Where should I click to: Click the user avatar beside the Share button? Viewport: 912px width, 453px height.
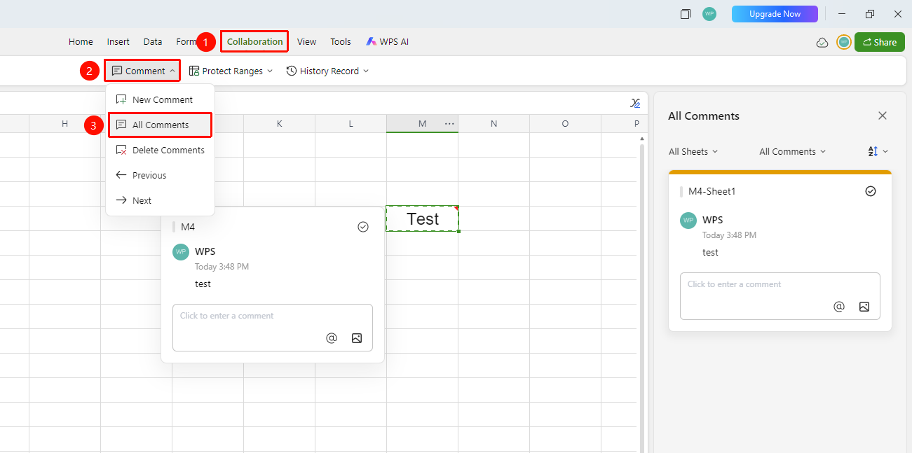pos(844,42)
